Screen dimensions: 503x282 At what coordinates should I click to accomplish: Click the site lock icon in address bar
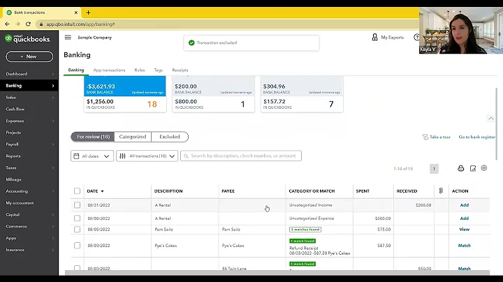point(41,24)
